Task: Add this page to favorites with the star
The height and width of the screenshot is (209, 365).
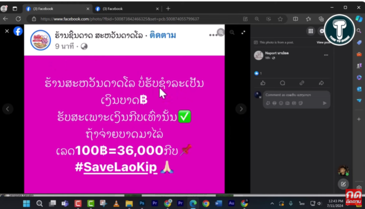Action: click(x=280, y=19)
